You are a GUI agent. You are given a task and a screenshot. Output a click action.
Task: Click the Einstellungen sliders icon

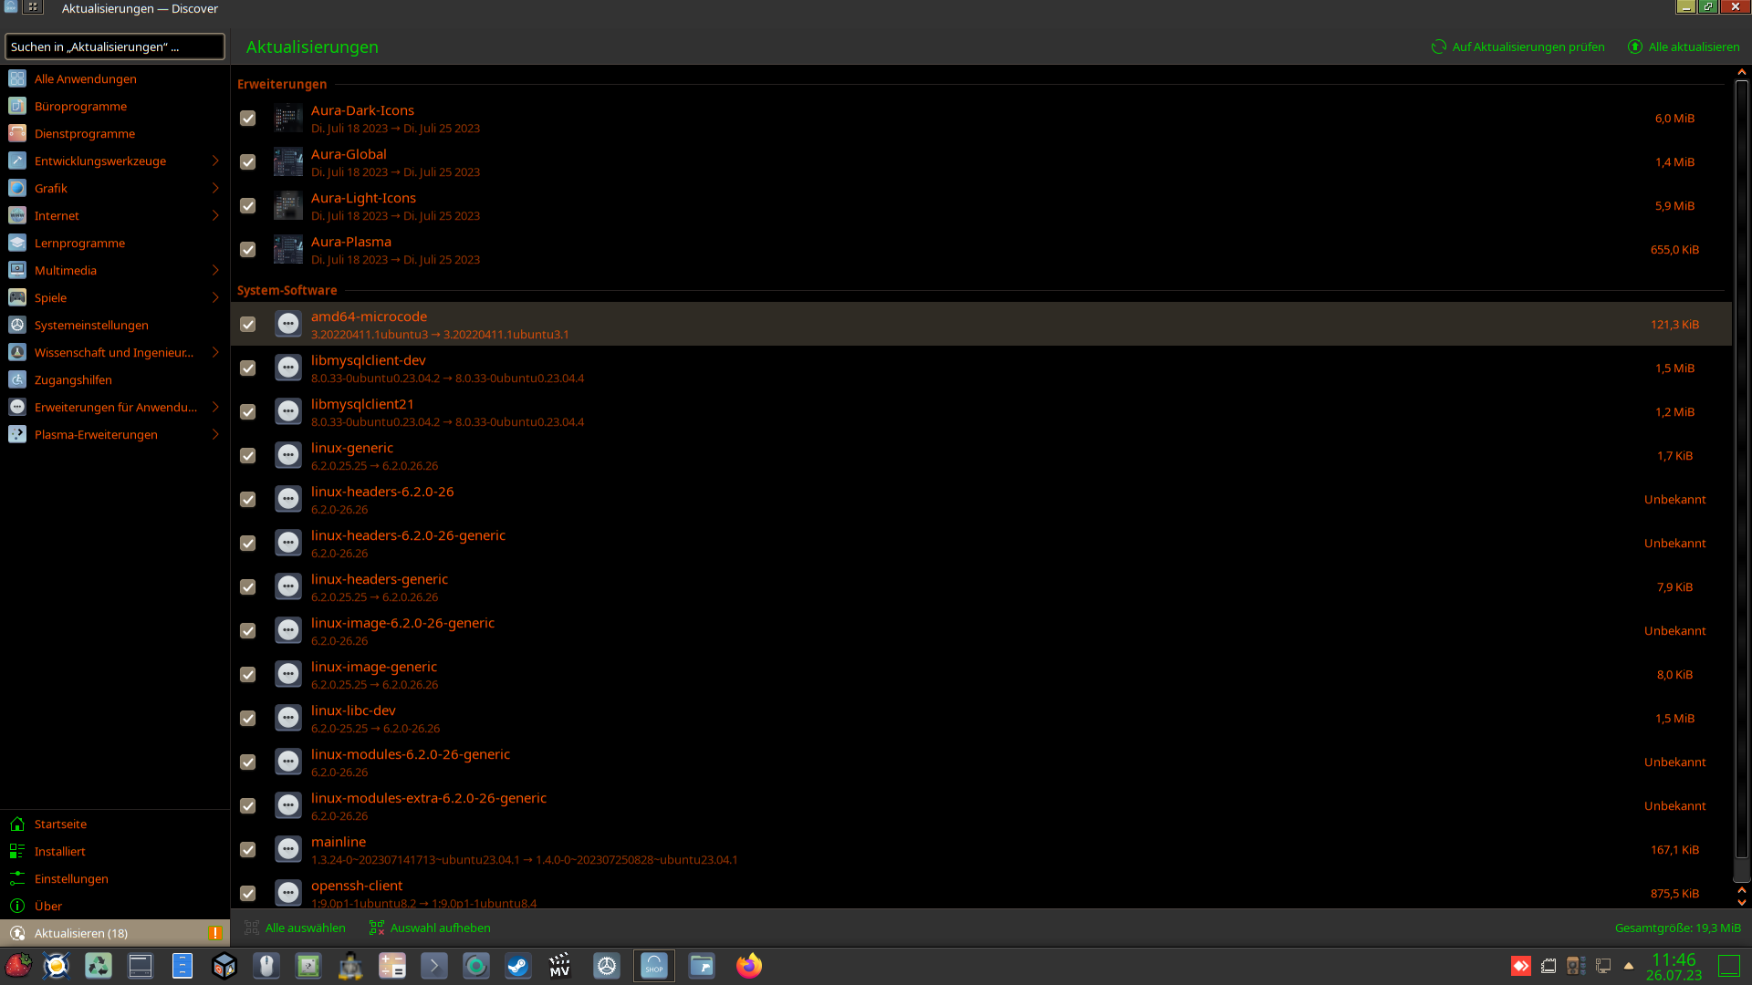[x=17, y=878]
